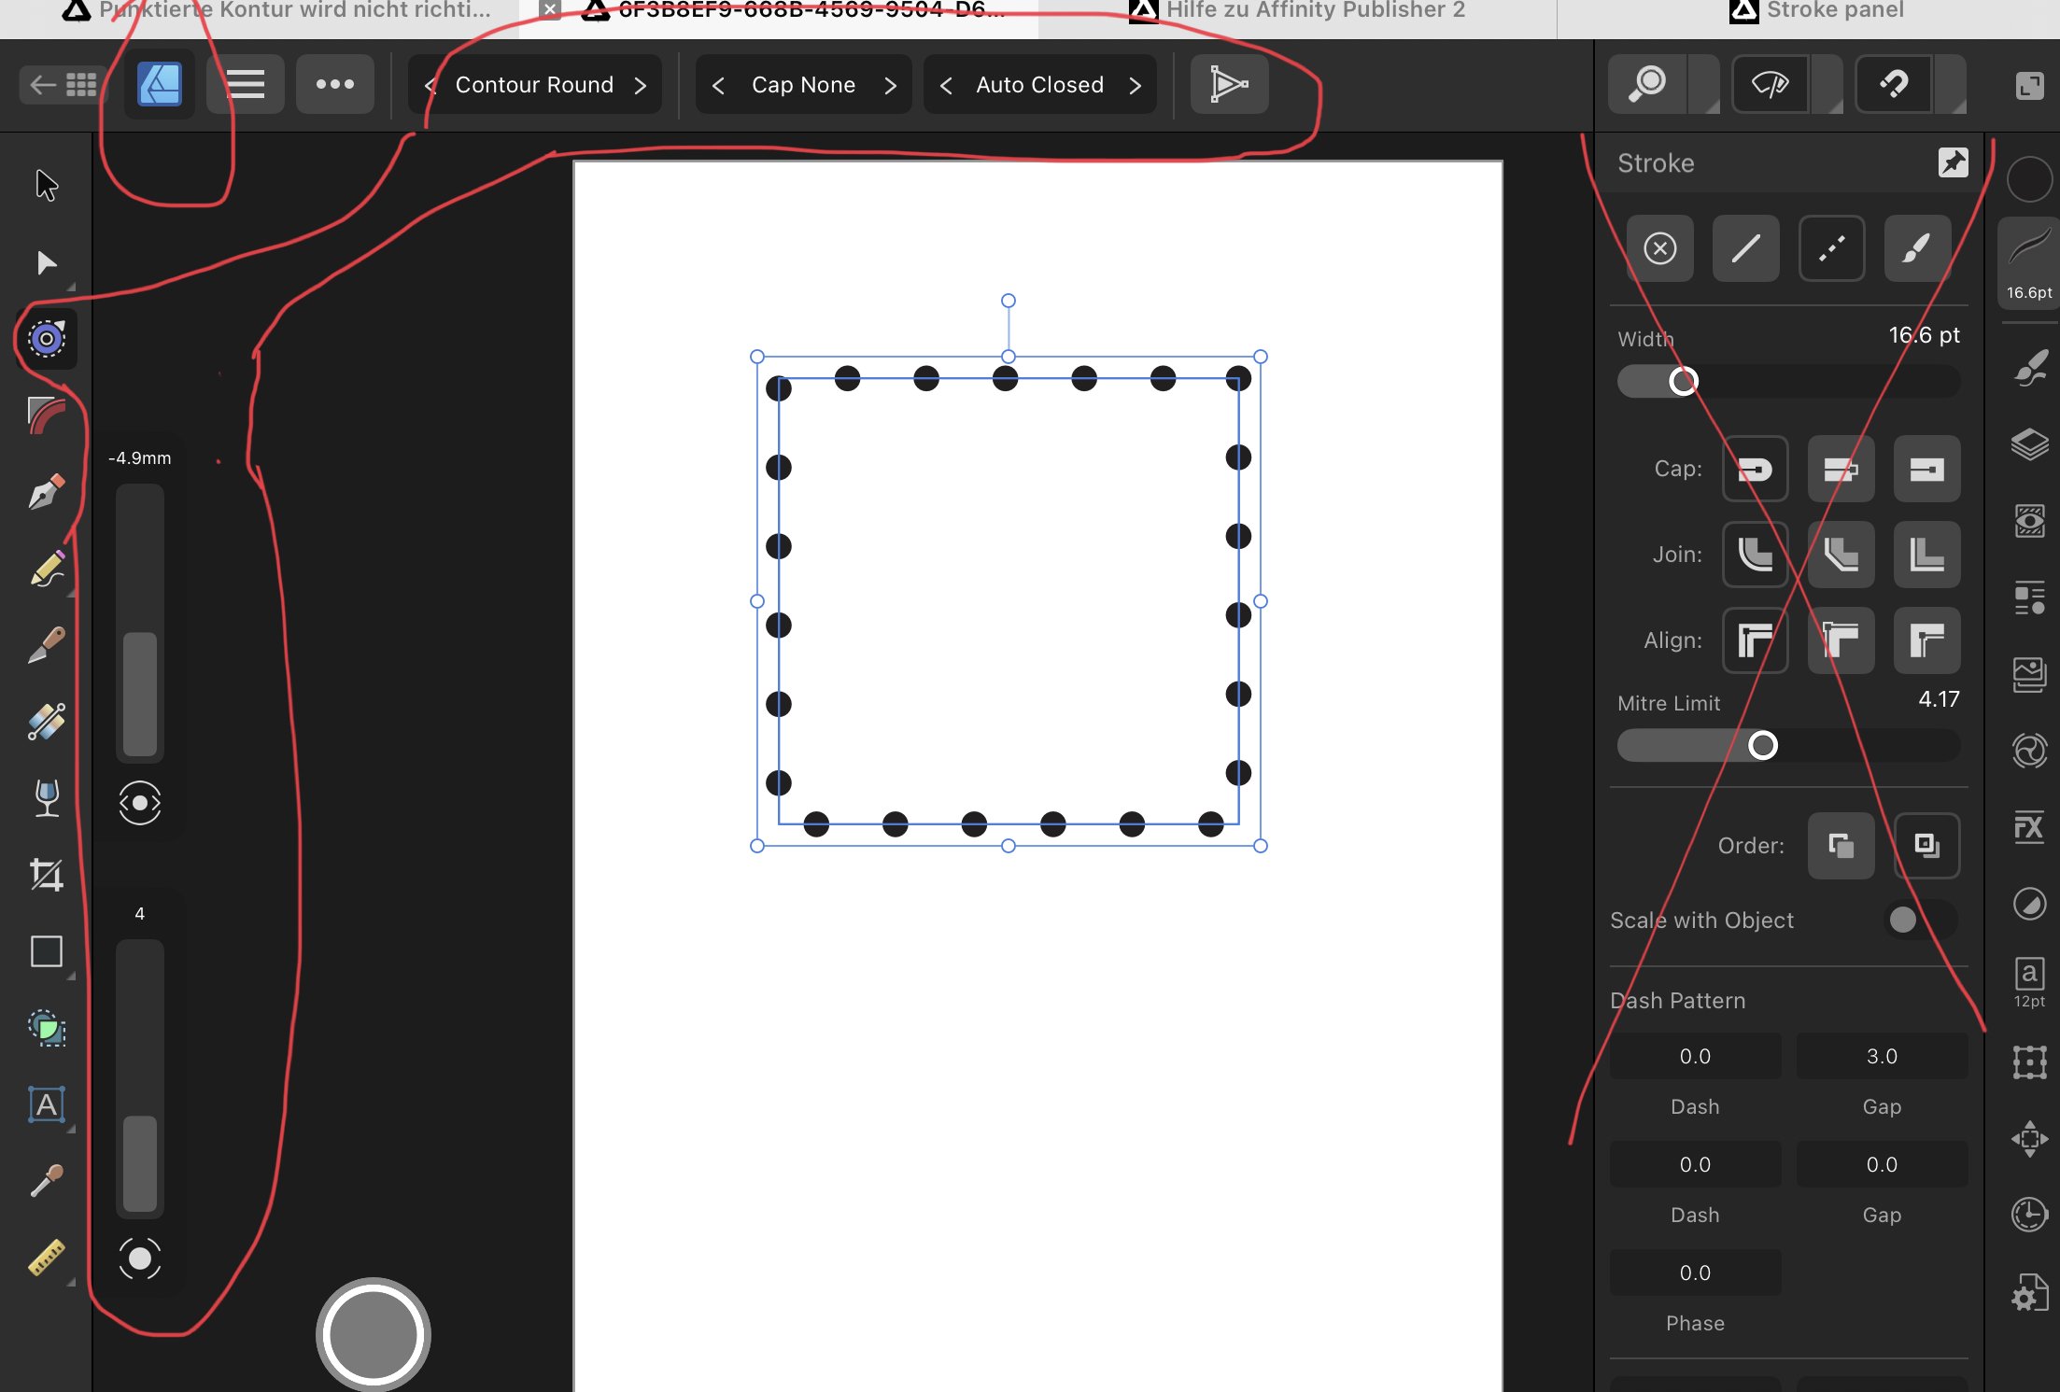Open the three-dots more menu
Image resolution: width=2060 pixels, height=1392 pixels.
334,85
